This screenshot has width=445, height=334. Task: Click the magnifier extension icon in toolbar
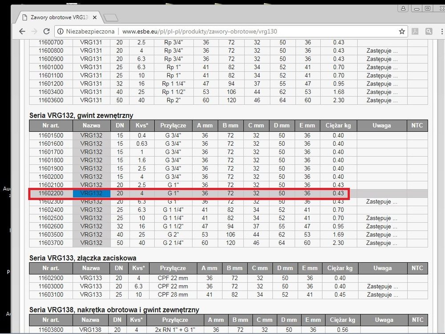(429, 31)
